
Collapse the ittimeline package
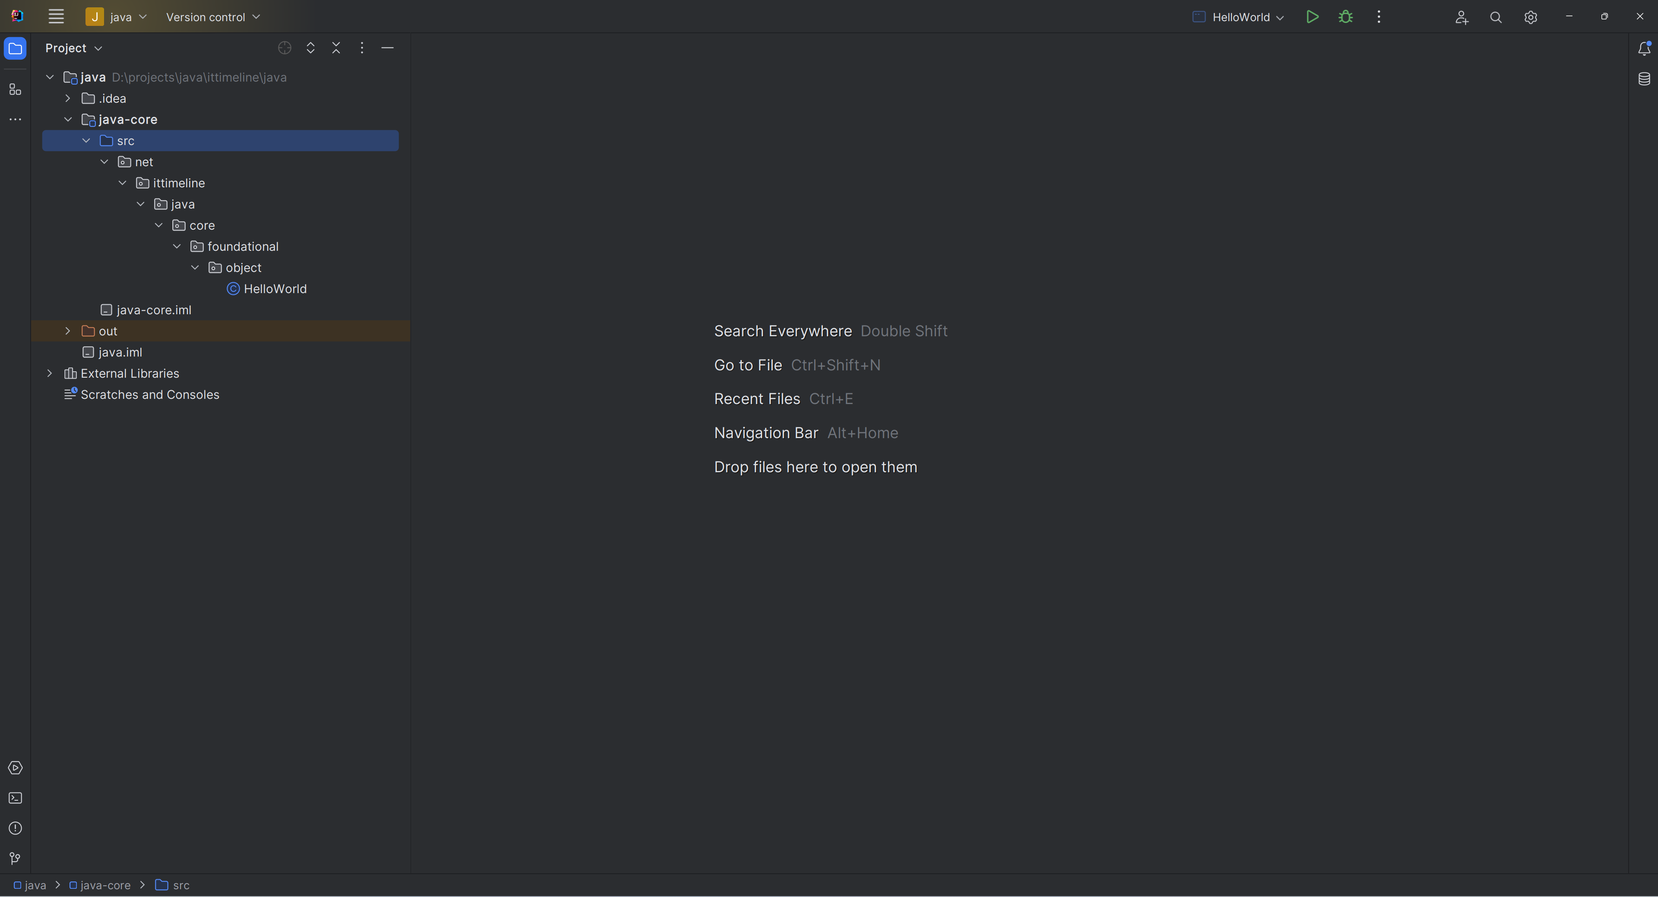tap(122, 183)
